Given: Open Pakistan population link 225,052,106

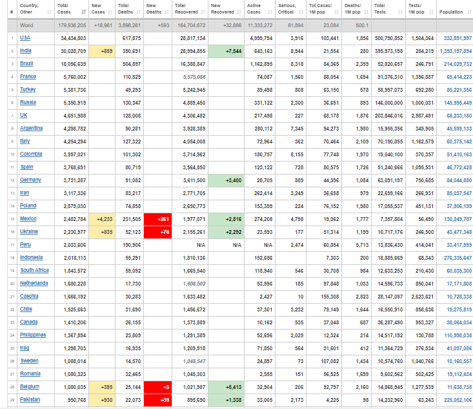Looking at the screenshot, I should click(458, 400).
